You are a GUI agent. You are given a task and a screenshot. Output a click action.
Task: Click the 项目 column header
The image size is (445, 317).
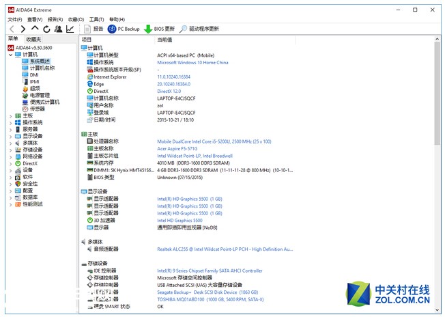[87, 40]
